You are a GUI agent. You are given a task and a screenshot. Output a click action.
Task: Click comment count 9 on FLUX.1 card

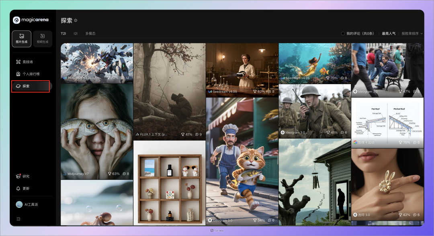[x=199, y=134]
